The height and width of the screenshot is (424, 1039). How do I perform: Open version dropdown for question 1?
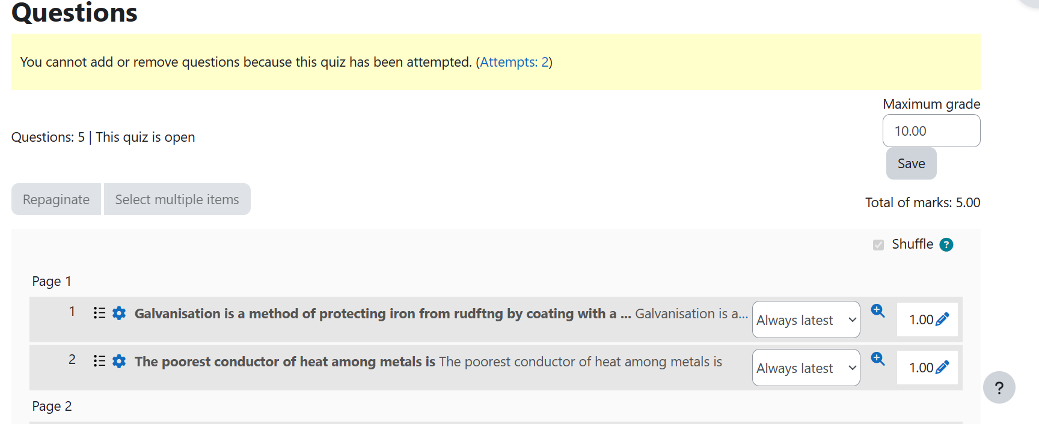(x=806, y=320)
